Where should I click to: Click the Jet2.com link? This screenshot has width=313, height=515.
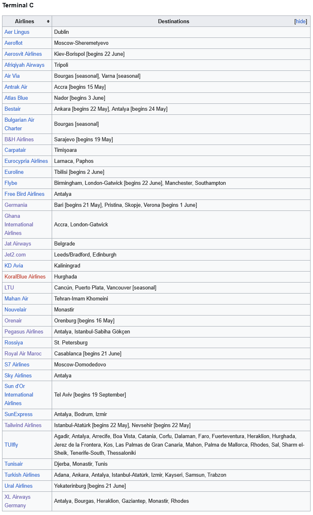(15, 255)
